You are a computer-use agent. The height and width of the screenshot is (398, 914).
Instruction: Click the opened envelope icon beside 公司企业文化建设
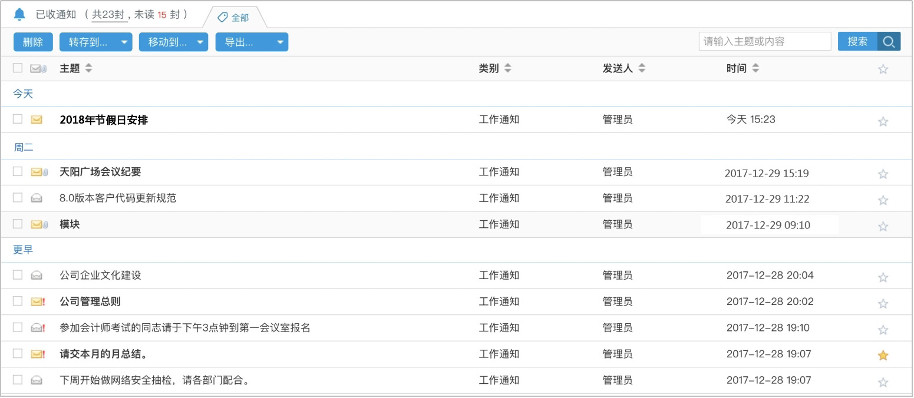pyautogui.click(x=35, y=274)
